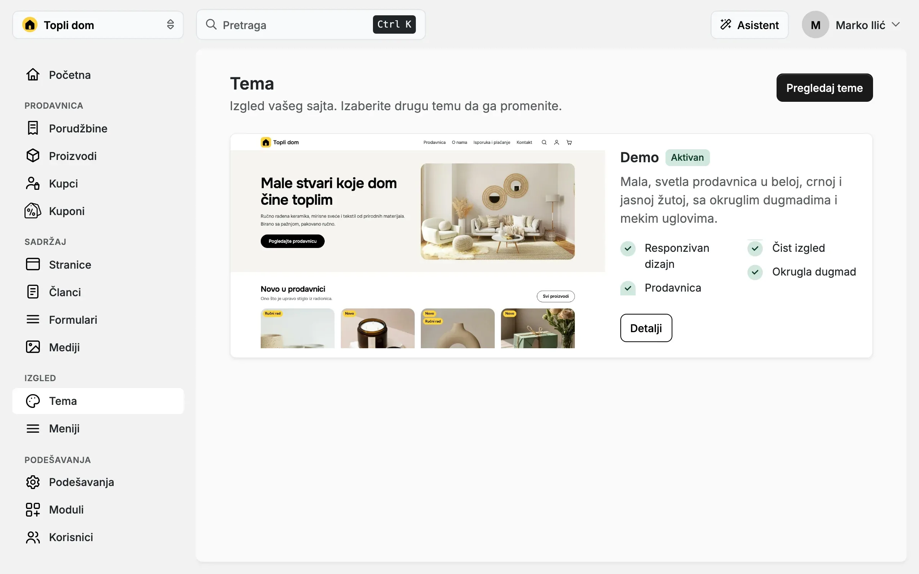Click the Stranice window icon

pyautogui.click(x=33, y=264)
